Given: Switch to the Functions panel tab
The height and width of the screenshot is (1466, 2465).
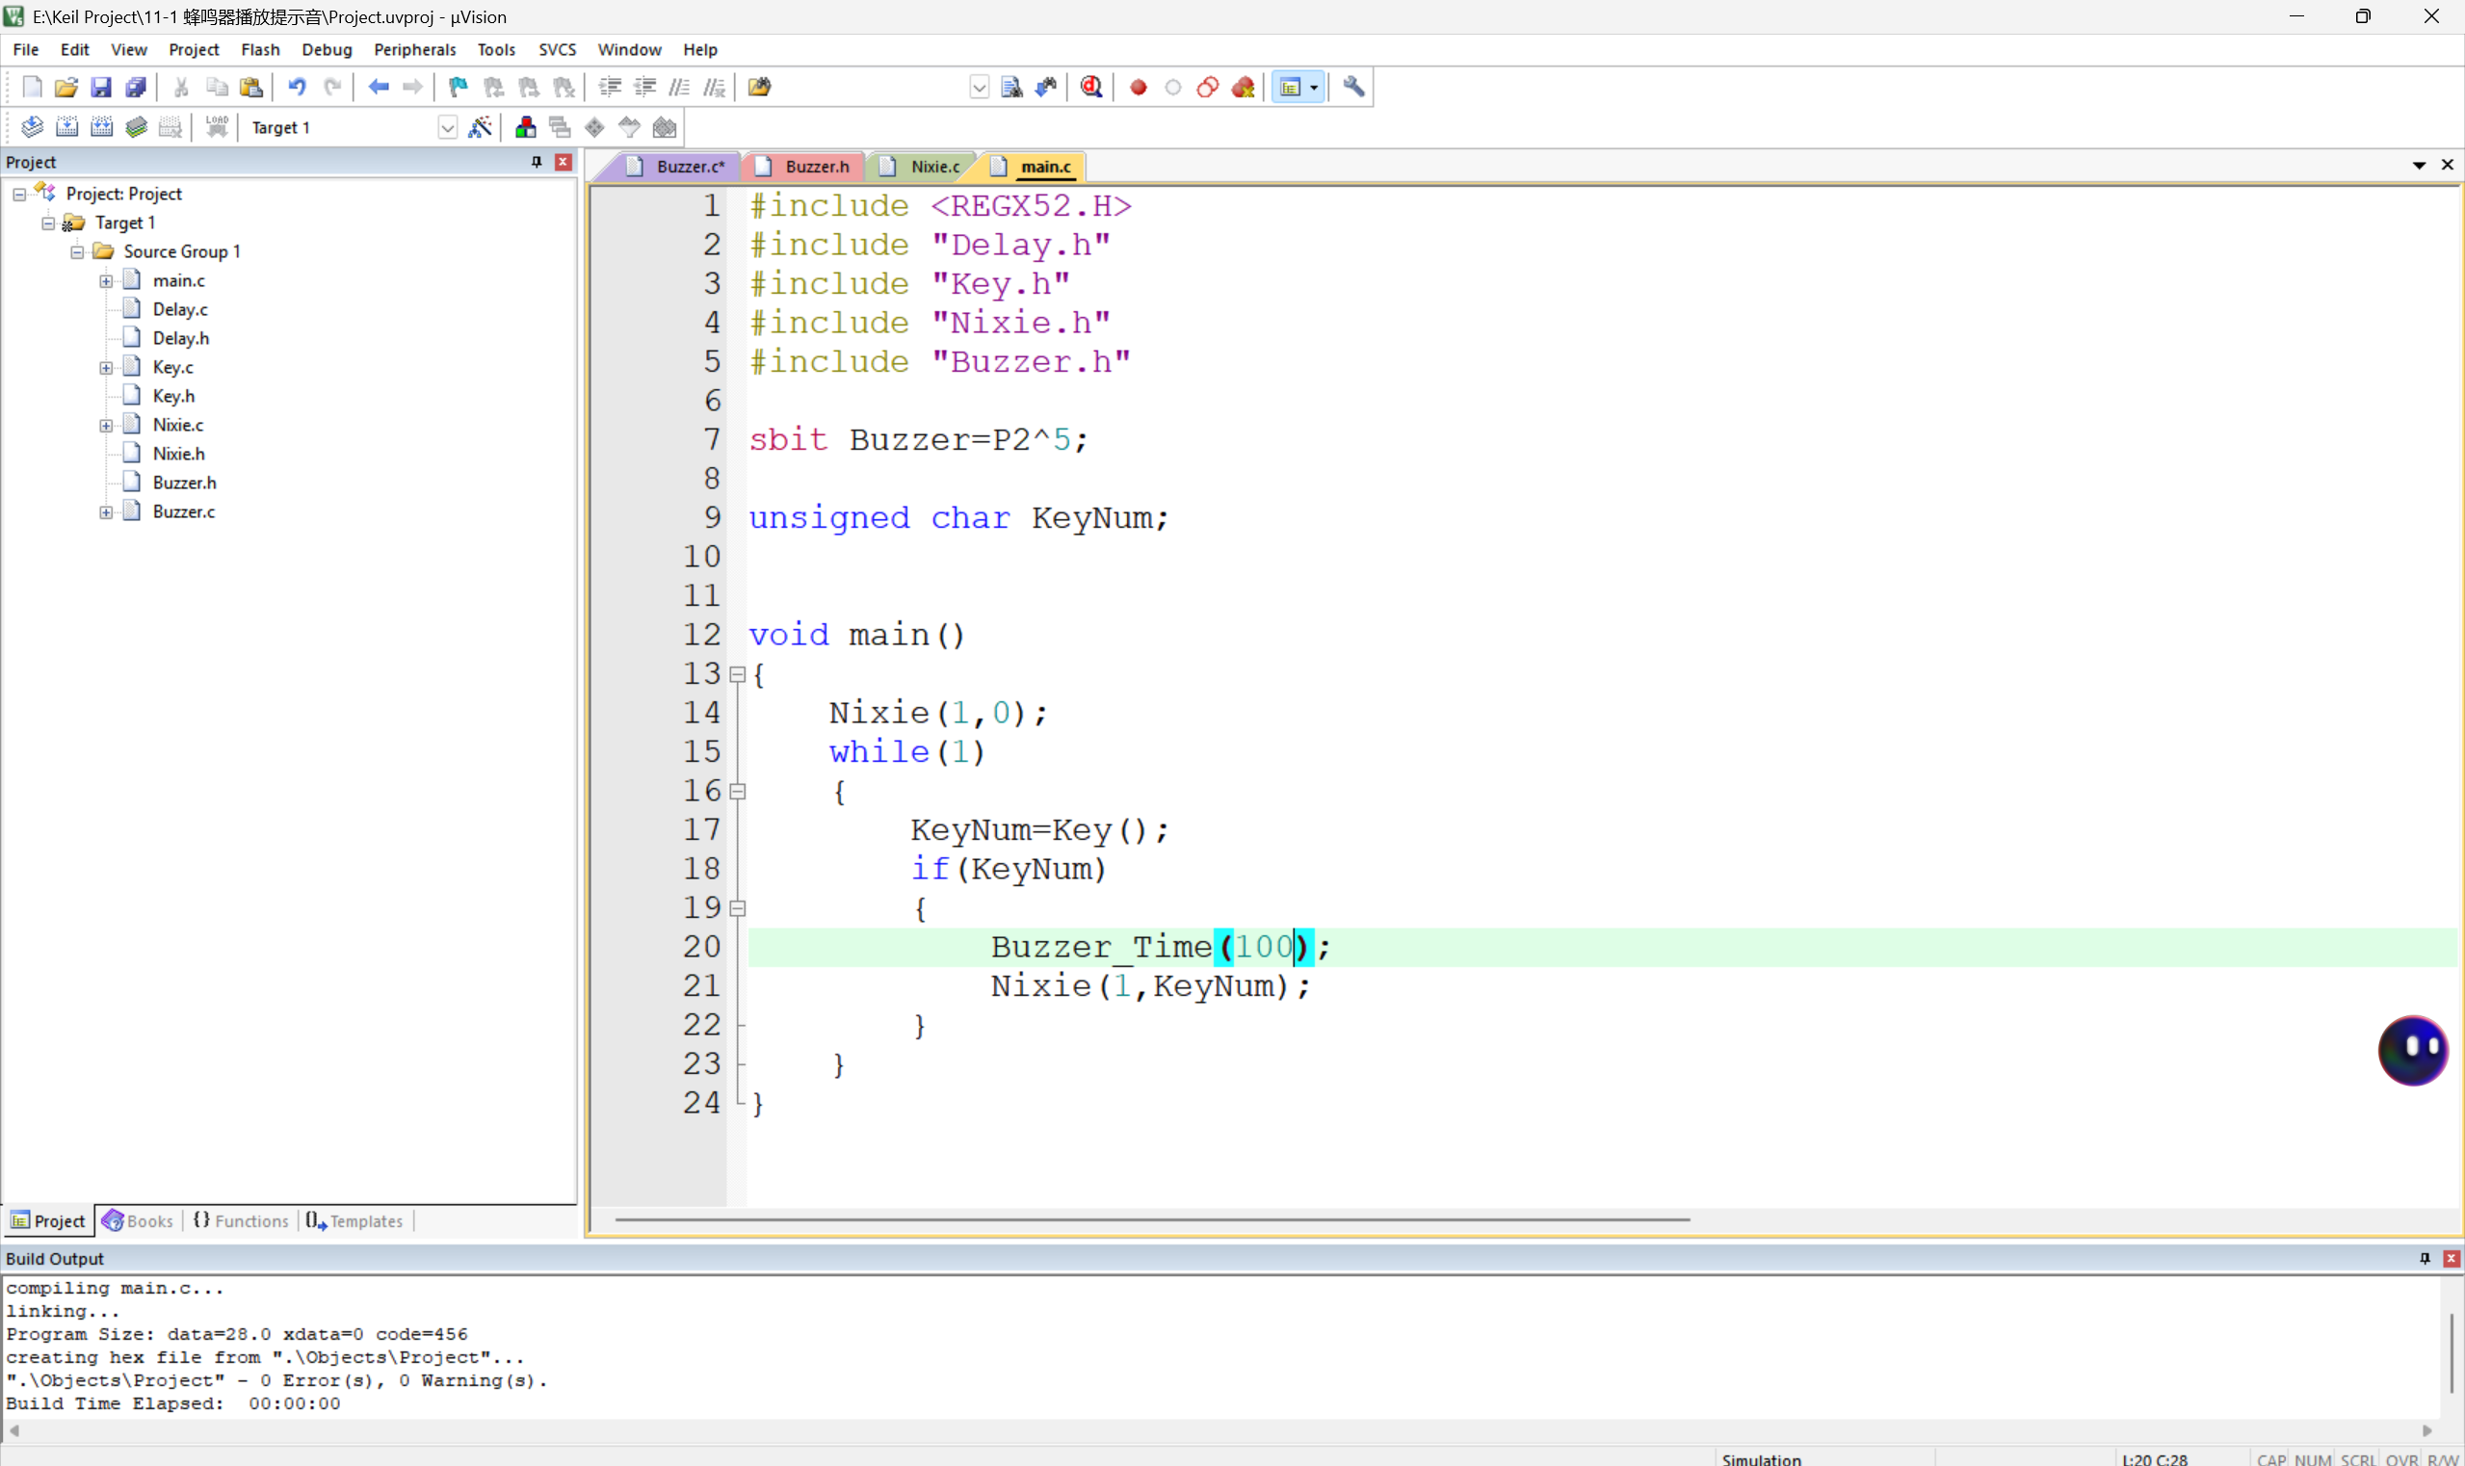Looking at the screenshot, I should tap(242, 1221).
